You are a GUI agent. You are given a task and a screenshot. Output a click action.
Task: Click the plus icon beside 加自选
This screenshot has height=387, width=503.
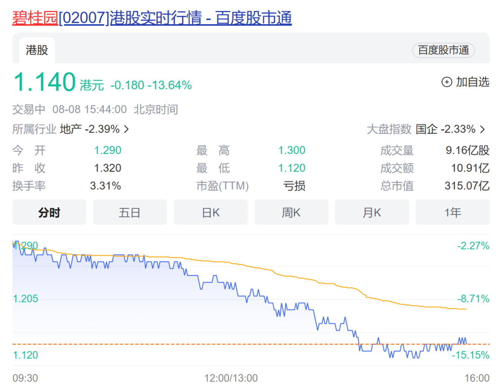(x=447, y=82)
